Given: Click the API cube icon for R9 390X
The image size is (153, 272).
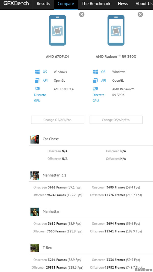Looking at the screenshot, I should [x=96, y=80].
